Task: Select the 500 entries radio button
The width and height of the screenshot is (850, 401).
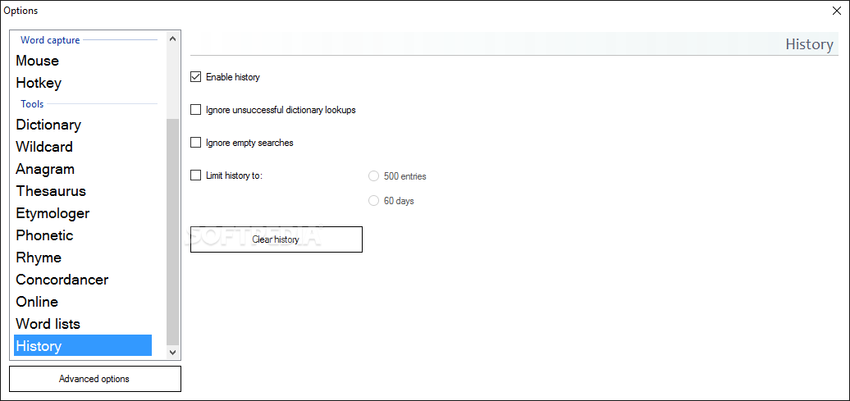Action: tap(373, 176)
